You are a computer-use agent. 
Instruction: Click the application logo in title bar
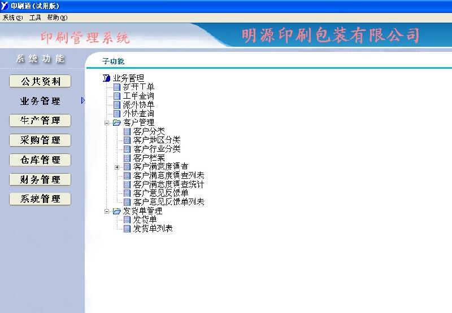tap(5, 6)
